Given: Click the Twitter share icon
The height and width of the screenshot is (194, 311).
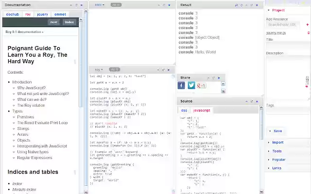Looking at the screenshot, I should [x=191, y=85].
